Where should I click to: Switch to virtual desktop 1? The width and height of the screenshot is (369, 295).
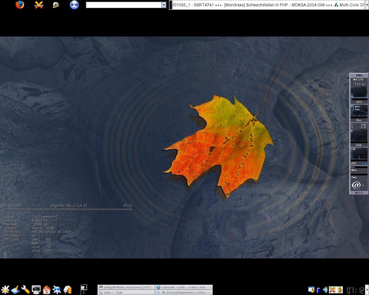pos(84,287)
